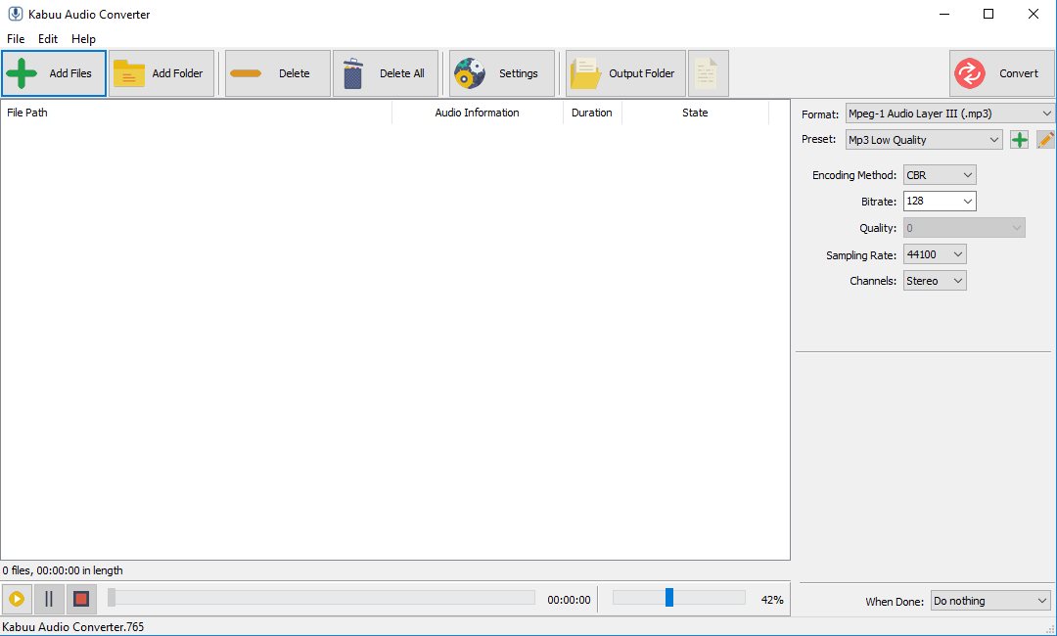
Task: Open the Encoding Method dropdown
Action: (940, 175)
